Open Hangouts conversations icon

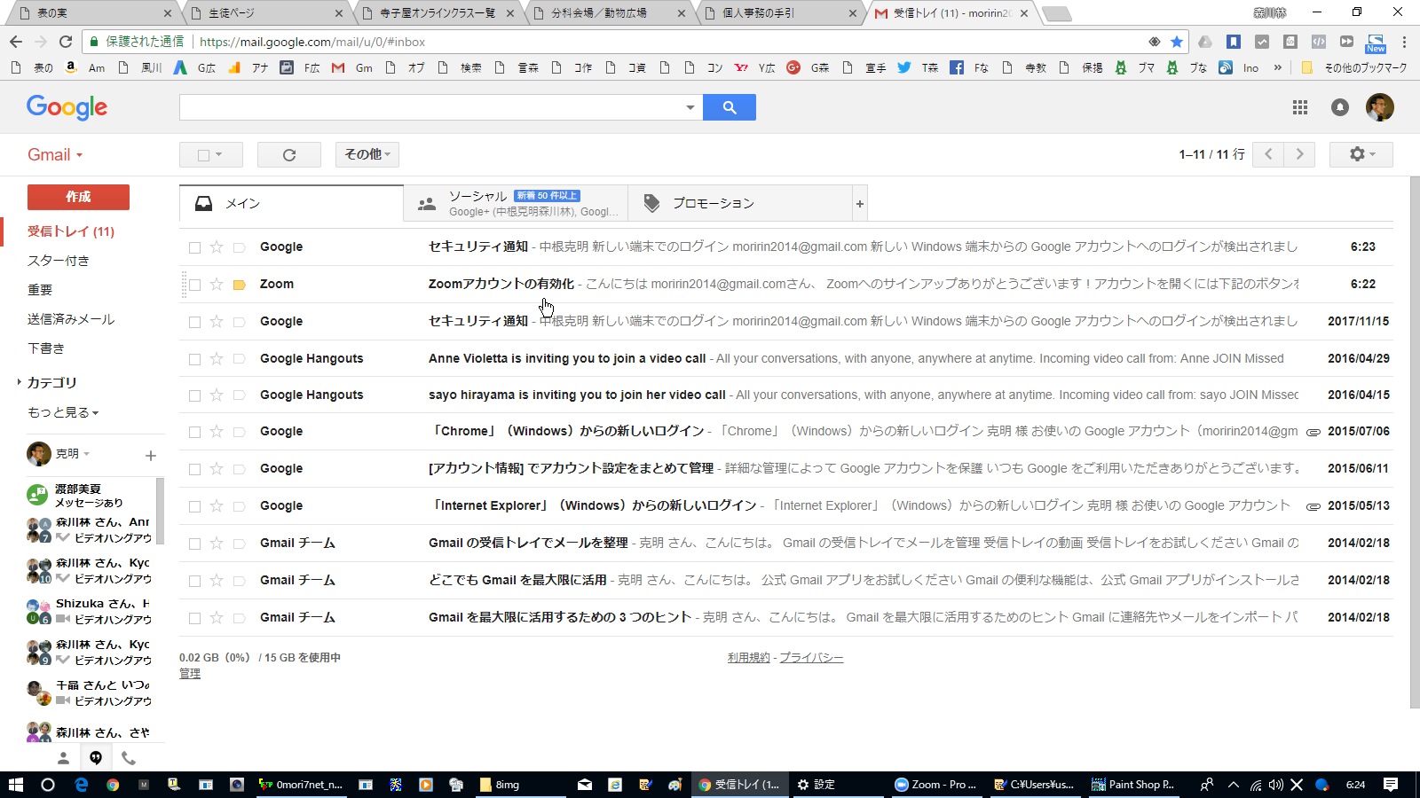pos(96,758)
